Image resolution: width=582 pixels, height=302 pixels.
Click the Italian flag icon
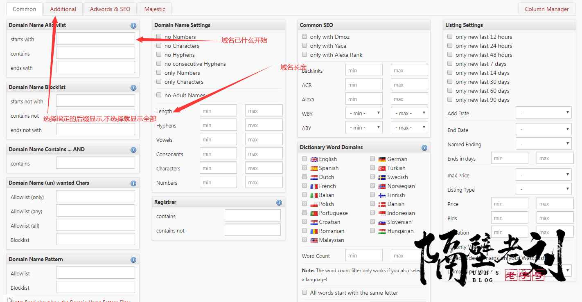(314, 195)
